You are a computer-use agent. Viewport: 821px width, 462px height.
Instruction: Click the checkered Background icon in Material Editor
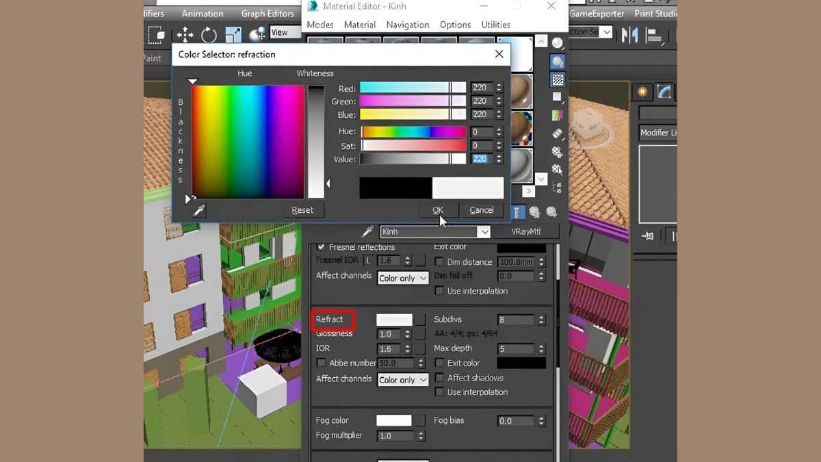tap(558, 79)
